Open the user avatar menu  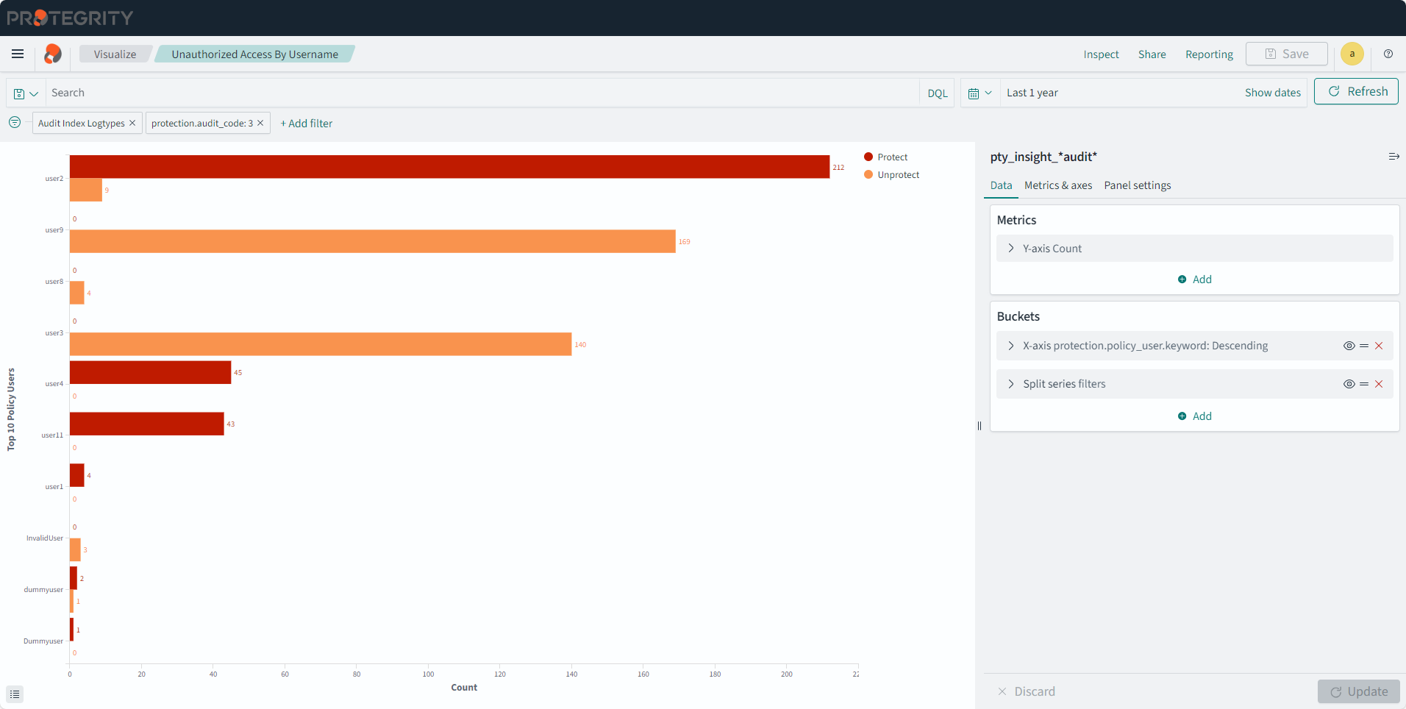pyautogui.click(x=1352, y=54)
